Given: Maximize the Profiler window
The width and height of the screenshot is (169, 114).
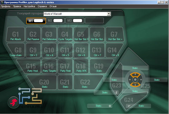Looking at the screenshot, I should [x=163, y=2].
